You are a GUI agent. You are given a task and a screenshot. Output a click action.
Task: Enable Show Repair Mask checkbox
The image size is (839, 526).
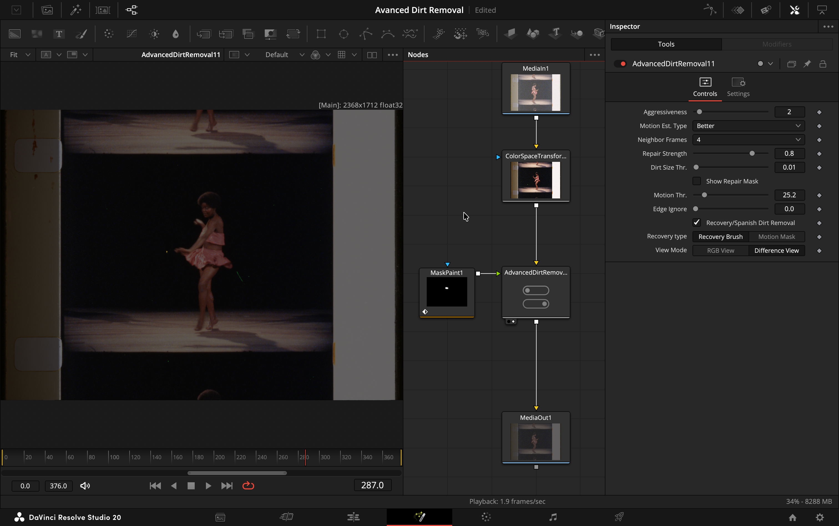[697, 181]
